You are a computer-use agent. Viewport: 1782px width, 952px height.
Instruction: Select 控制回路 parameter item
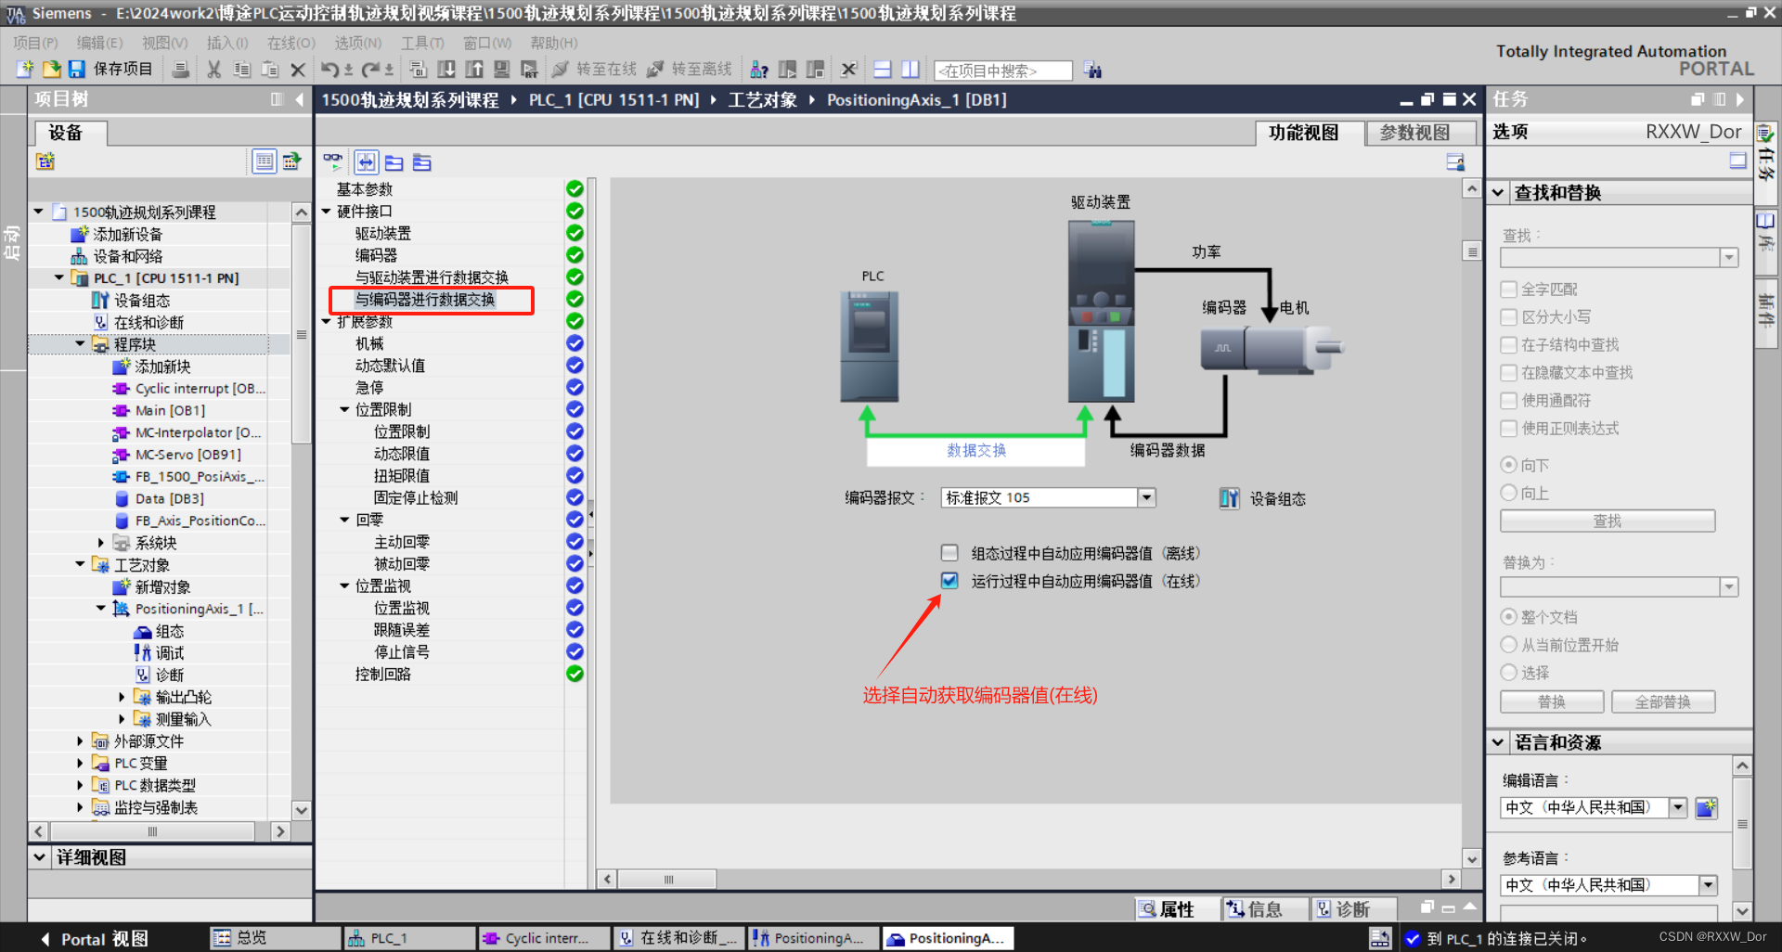[383, 675]
